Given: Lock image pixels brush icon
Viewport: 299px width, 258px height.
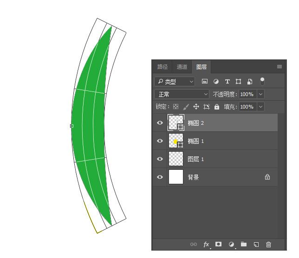Looking at the screenshot, I should pos(186,107).
